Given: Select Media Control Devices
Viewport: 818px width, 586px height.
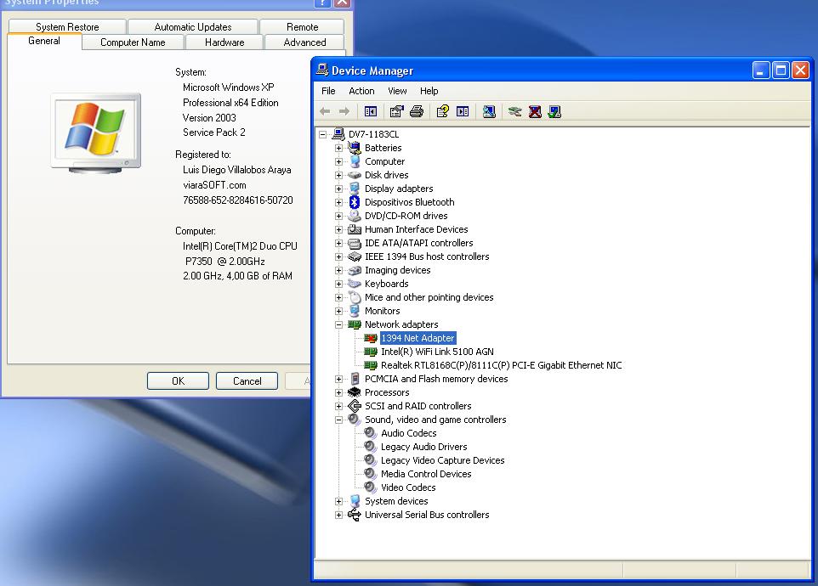Looking at the screenshot, I should 426,474.
